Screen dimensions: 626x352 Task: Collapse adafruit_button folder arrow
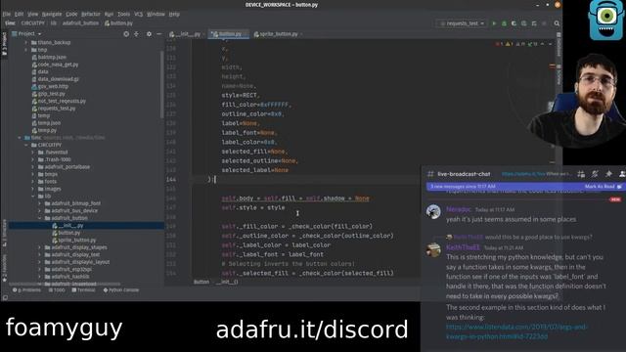click(39, 218)
